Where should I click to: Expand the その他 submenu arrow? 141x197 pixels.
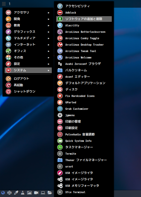click(x=49, y=57)
